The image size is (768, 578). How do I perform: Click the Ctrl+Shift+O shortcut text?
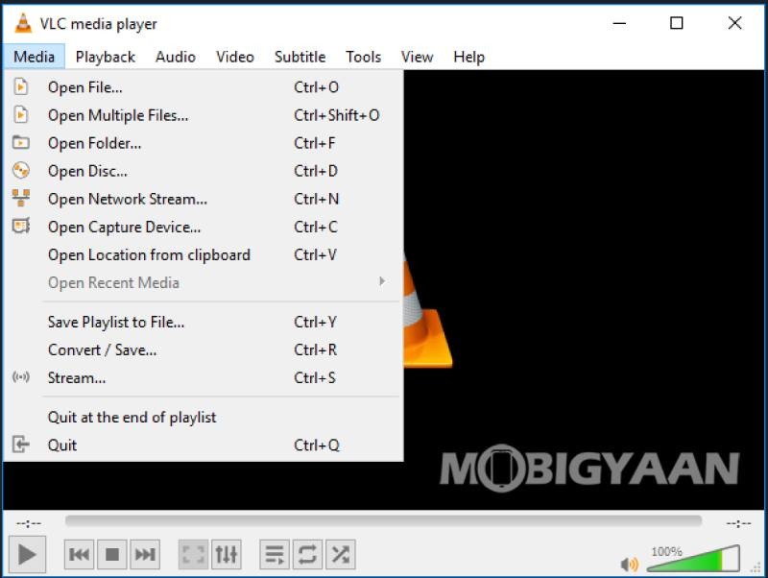(x=337, y=115)
